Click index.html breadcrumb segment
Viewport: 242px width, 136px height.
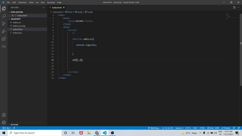(x=57, y=12)
